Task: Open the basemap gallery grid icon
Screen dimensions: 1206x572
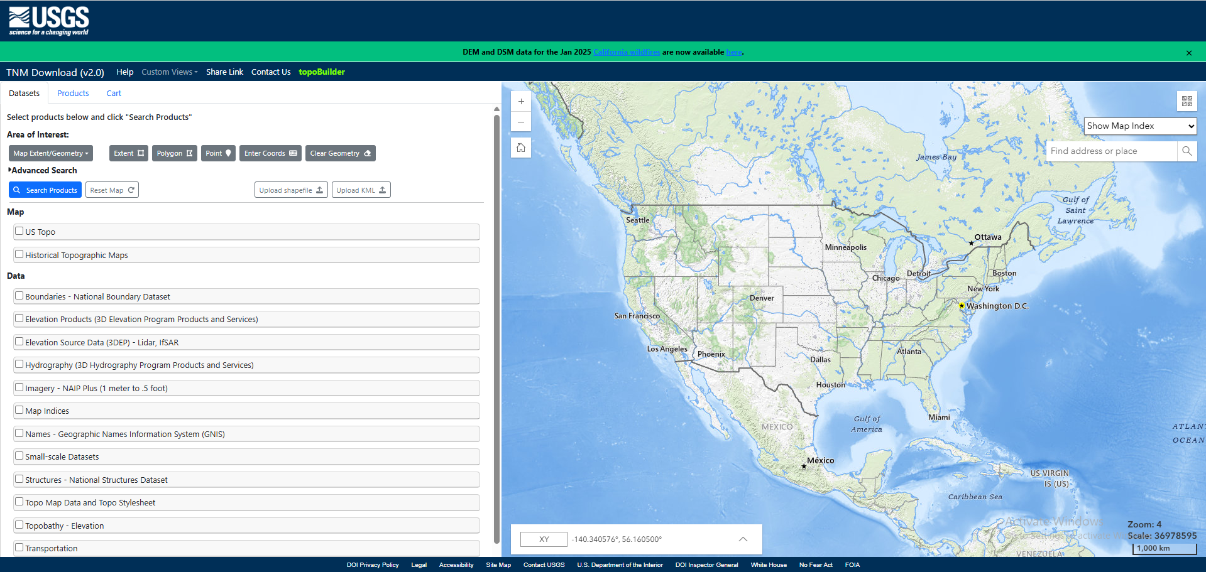Action: [1187, 101]
